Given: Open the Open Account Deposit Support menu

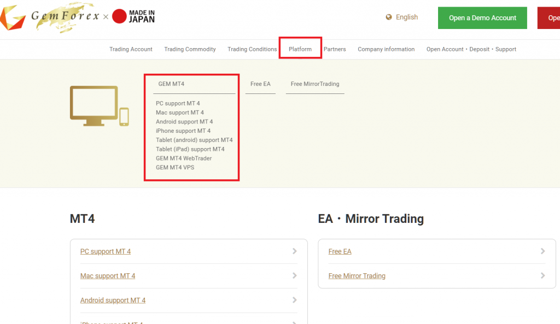Looking at the screenshot, I should (x=471, y=49).
